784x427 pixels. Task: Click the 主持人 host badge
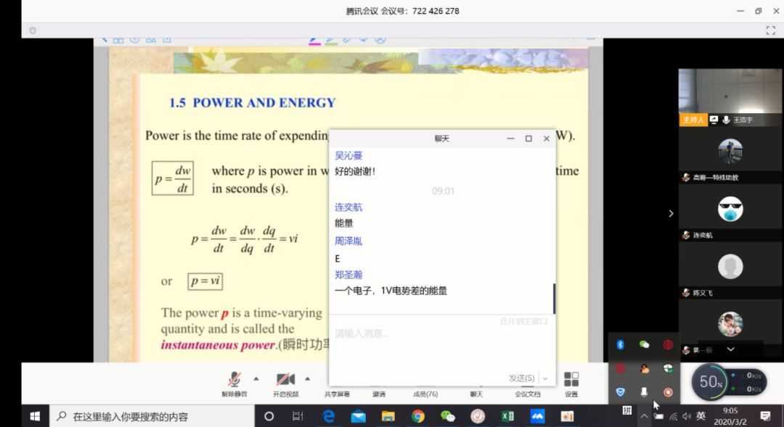(693, 120)
